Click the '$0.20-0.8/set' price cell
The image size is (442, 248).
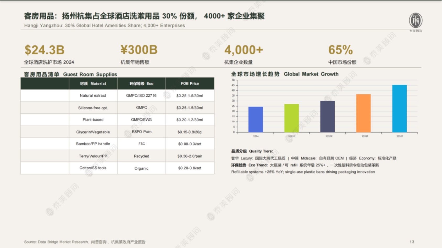point(190,168)
